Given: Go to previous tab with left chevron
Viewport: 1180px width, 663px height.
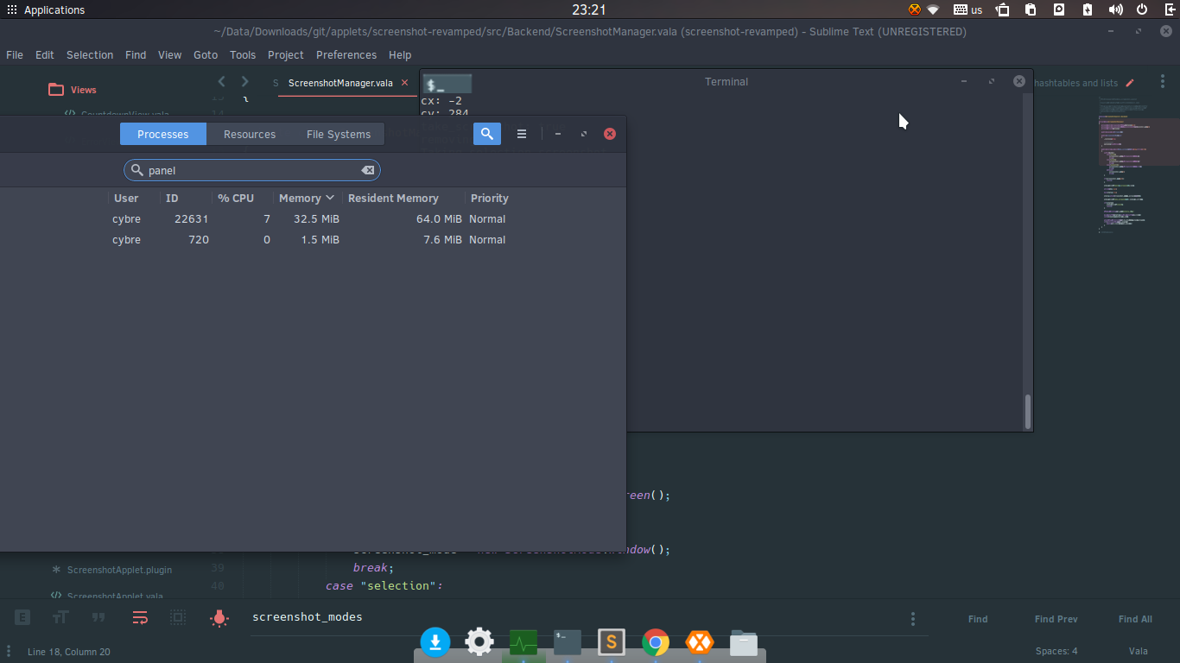Looking at the screenshot, I should (x=221, y=82).
